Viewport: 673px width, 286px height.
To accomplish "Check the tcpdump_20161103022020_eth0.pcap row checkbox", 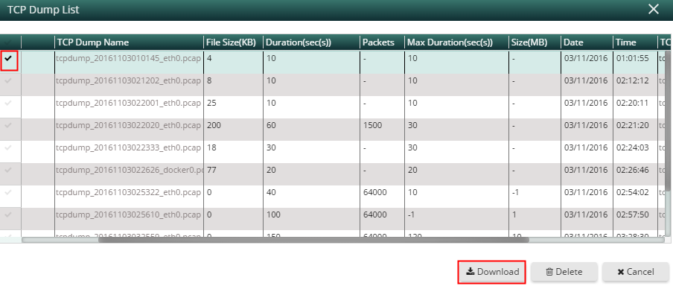I will click(8, 125).
